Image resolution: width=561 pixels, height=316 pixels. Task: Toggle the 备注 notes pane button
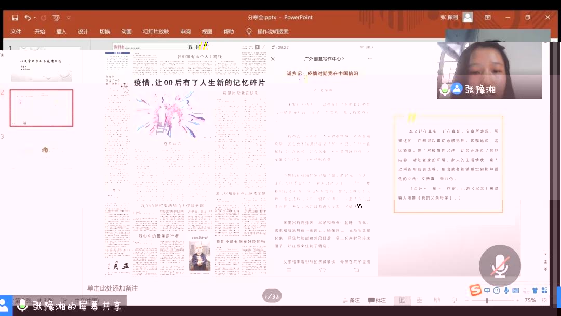351,300
